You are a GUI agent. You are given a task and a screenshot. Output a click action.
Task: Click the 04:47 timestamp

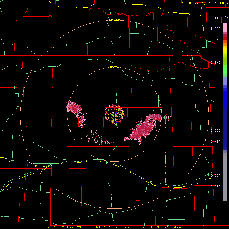tap(177, 227)
